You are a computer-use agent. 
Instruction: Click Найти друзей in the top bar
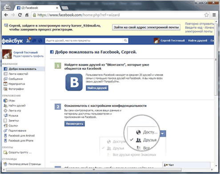(x=197, y=40)
